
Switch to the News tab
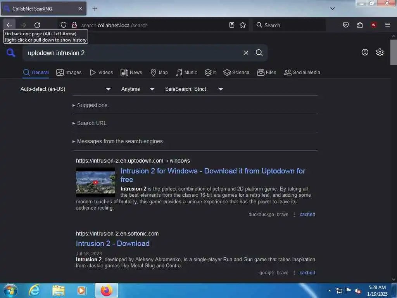131,73
